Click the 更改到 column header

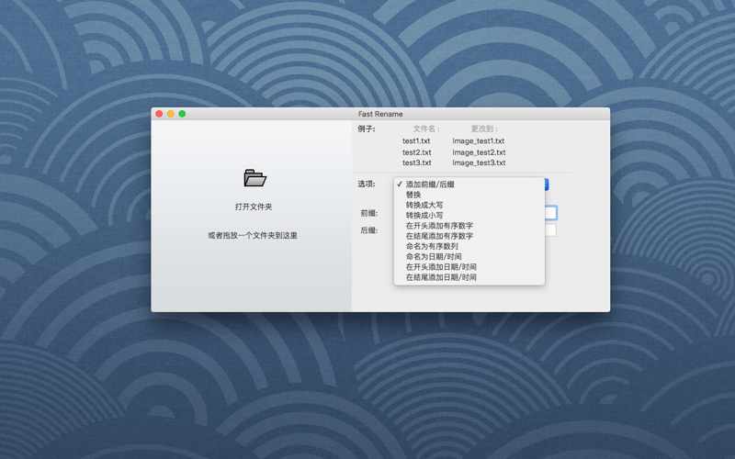(485, 129)
